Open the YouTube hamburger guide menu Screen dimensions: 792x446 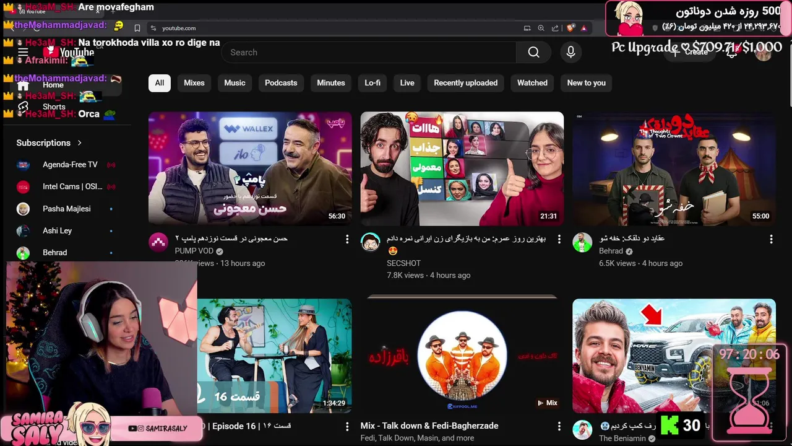[x=23, y=52]
